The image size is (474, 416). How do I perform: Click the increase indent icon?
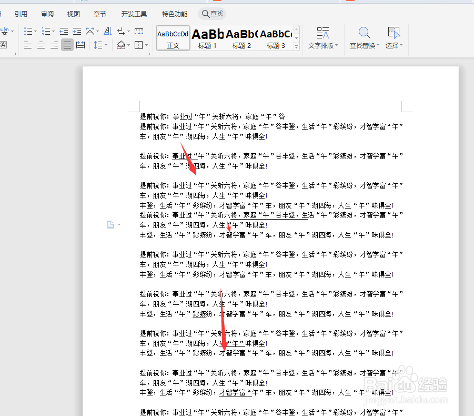pyautogui.click(x=76, y=31)
